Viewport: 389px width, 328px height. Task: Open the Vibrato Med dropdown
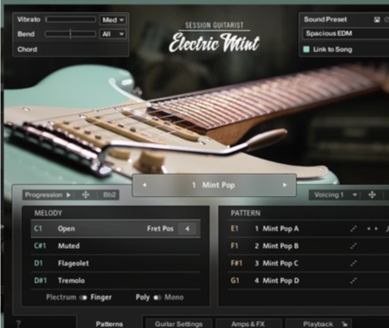click(113, 20)
